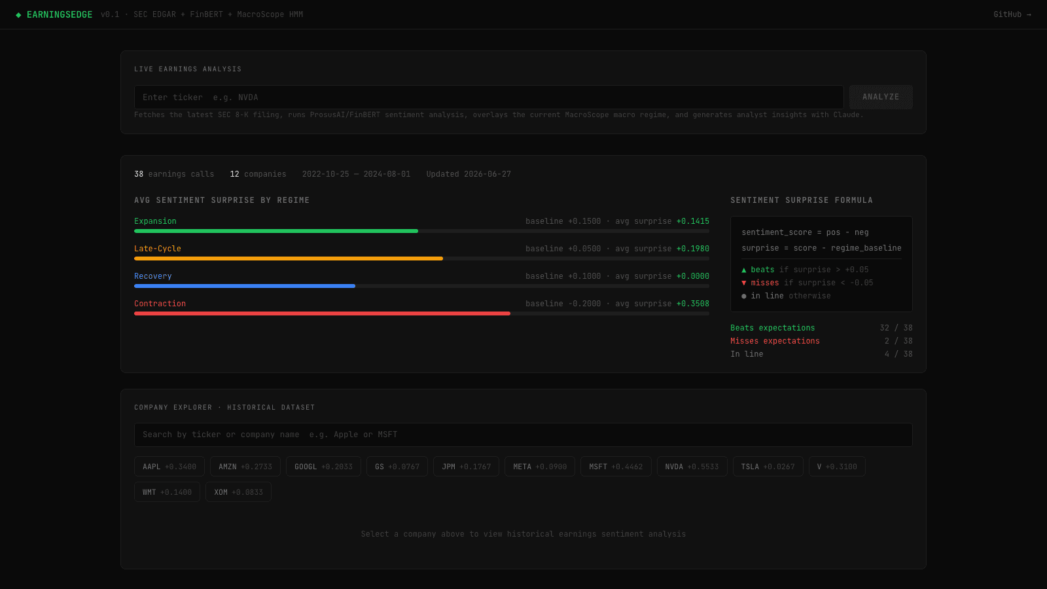Select the AMZN company chip
This screenshot has width=1047, height=589.
pos(245,467)
